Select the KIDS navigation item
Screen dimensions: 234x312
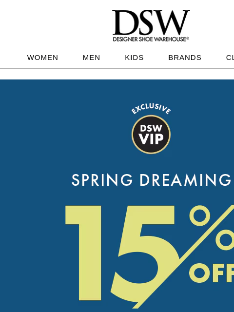pos(134,58)
